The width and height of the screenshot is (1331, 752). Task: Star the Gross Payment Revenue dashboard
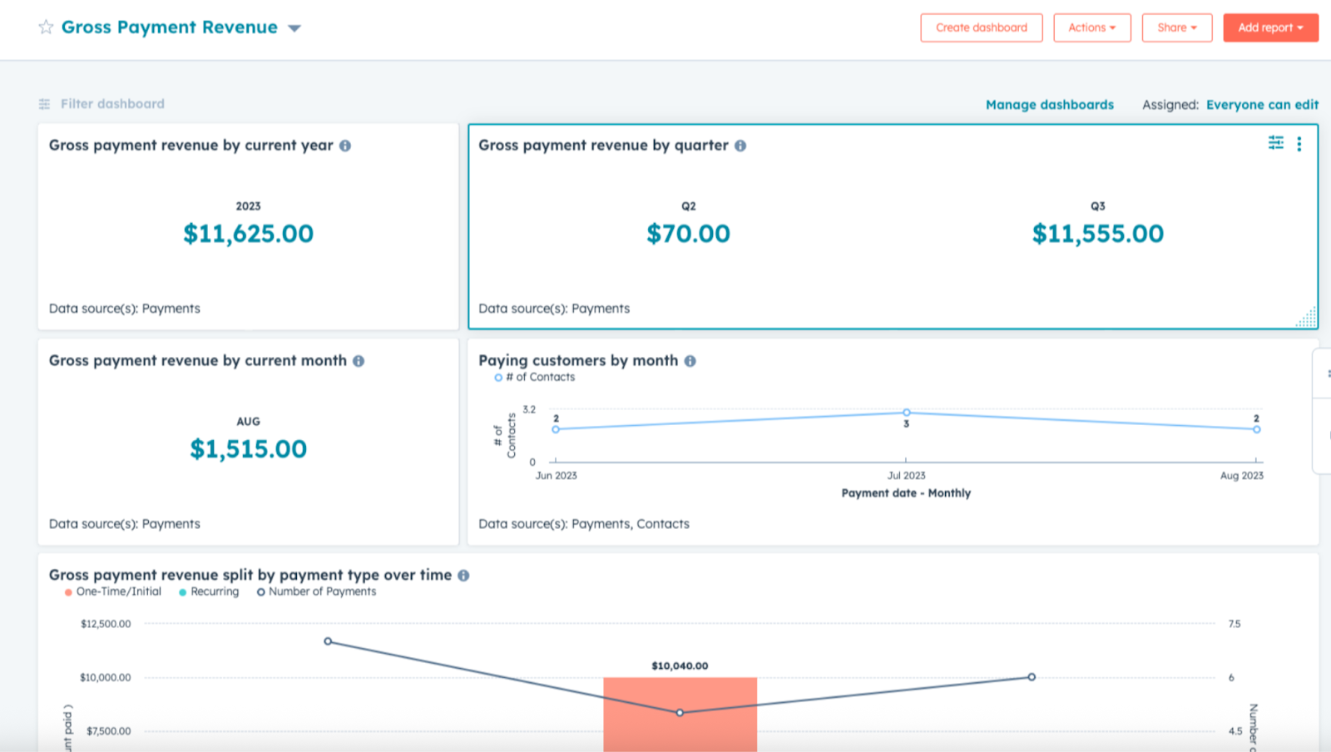pyautogui.click(x=47, y=27)
